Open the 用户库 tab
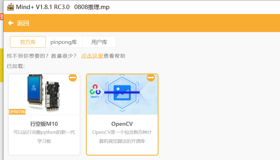Screen dimensions: 280x160 [99, 42]
